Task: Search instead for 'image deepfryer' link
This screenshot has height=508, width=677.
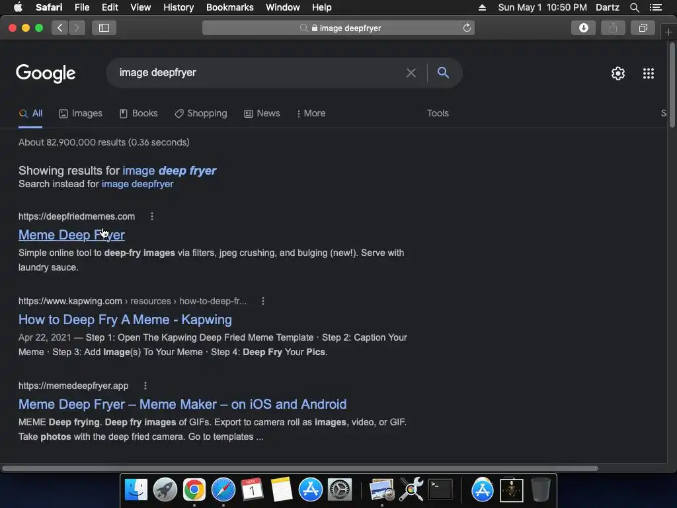Action: [x=138, y=184]
